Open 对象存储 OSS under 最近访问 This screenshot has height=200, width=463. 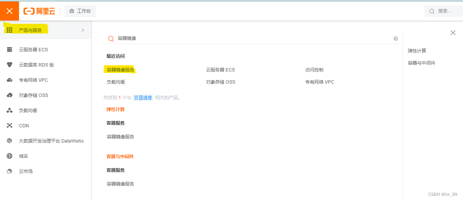click(x=220, y=82)
